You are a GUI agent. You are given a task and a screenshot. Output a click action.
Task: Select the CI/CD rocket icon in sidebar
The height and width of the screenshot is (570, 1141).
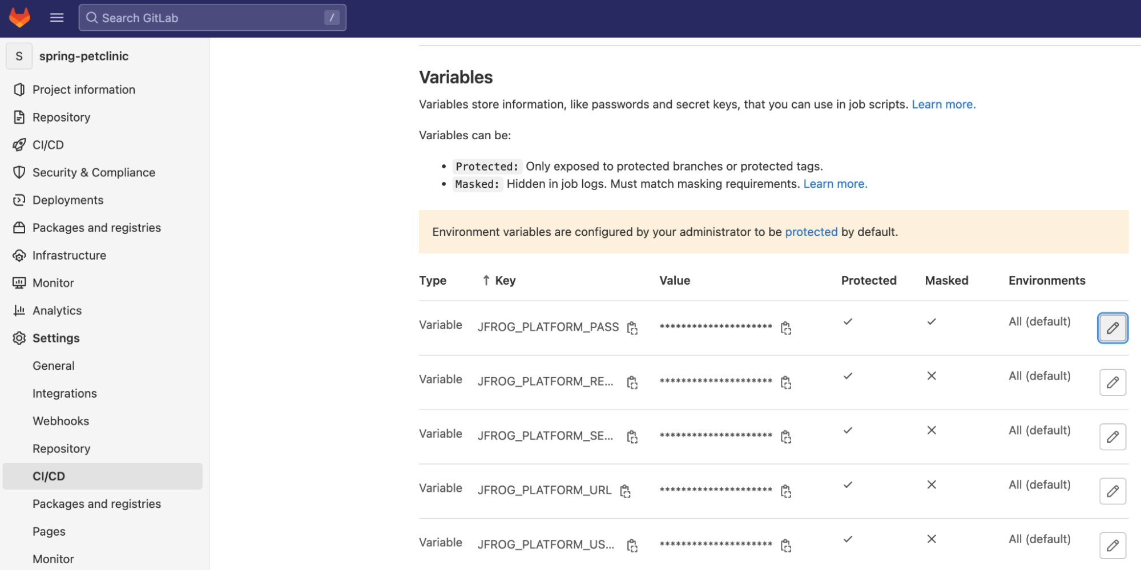(19, 144)
